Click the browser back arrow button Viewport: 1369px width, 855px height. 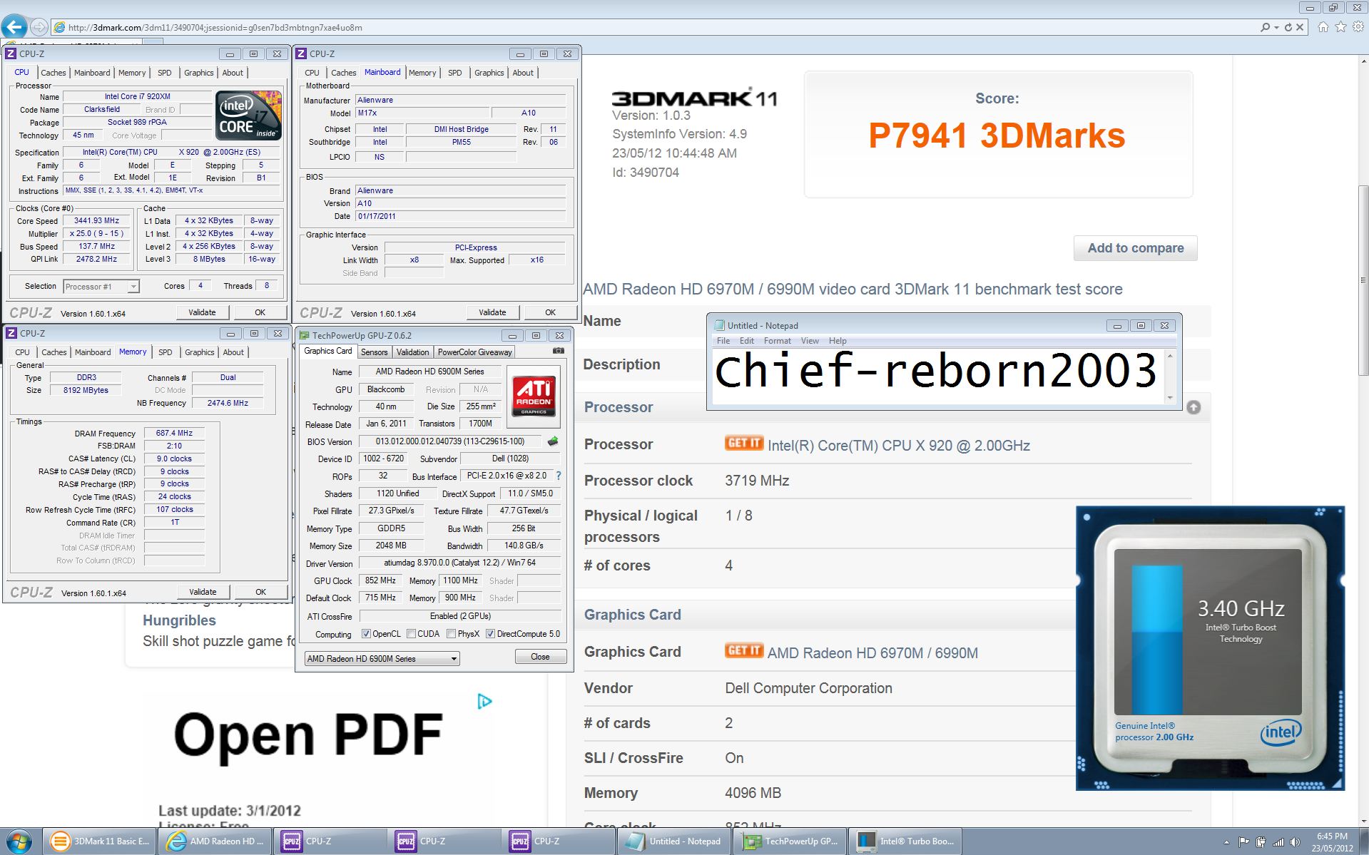tap(14, 27)
